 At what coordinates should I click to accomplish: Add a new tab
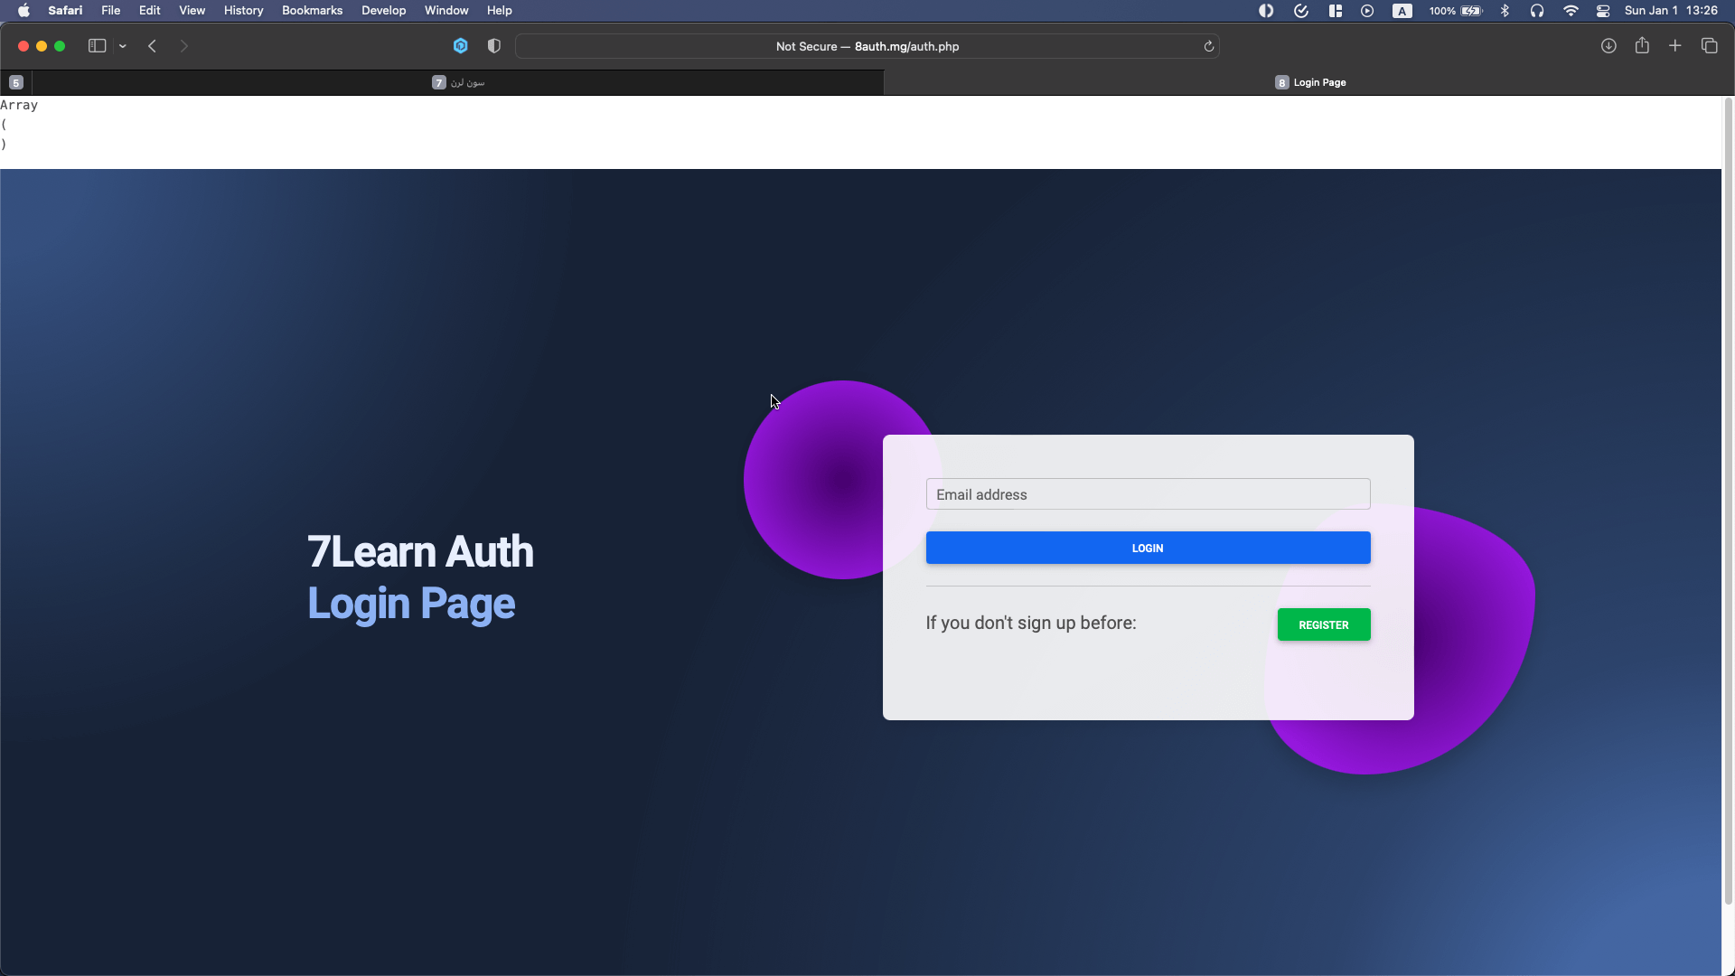[x=1675, y=46]
